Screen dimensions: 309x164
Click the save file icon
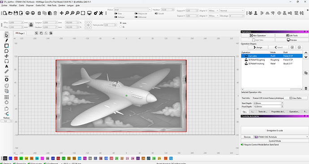(x=16, y=13)
